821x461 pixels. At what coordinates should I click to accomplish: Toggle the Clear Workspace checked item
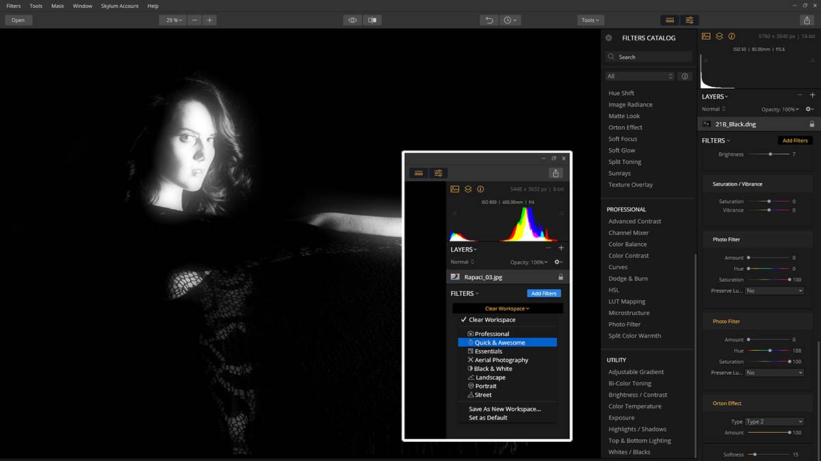pos(492,320)
